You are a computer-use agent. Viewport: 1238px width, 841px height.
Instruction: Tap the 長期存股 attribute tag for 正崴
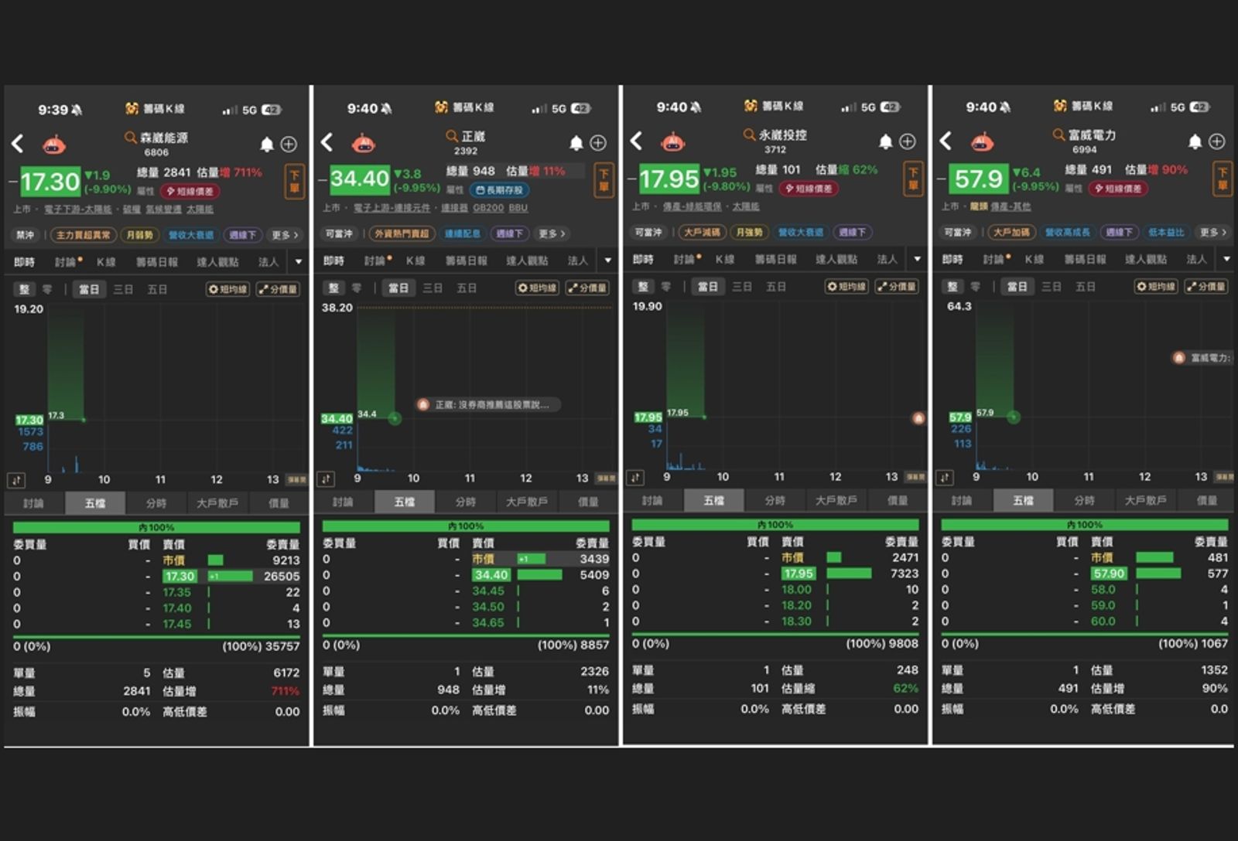pos(499,190)
